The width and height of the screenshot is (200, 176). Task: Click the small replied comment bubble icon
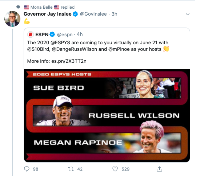coord(18,7)
